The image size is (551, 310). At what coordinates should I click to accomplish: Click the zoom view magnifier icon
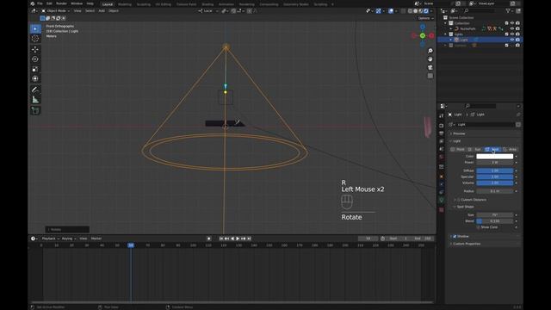[430, 51]
